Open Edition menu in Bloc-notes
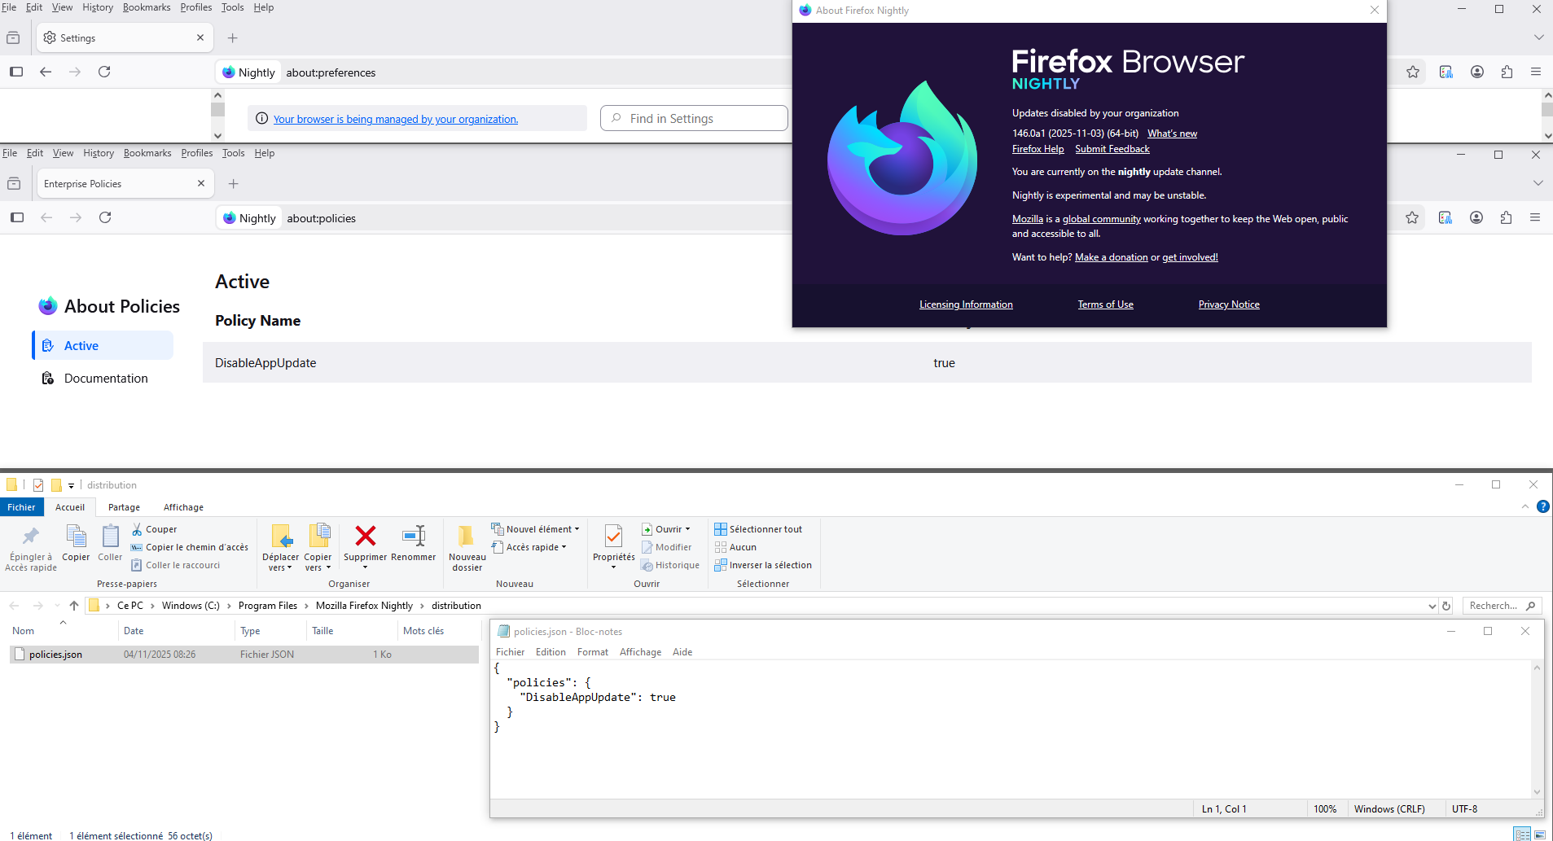 pyautogui.click(x=551, y=652)
